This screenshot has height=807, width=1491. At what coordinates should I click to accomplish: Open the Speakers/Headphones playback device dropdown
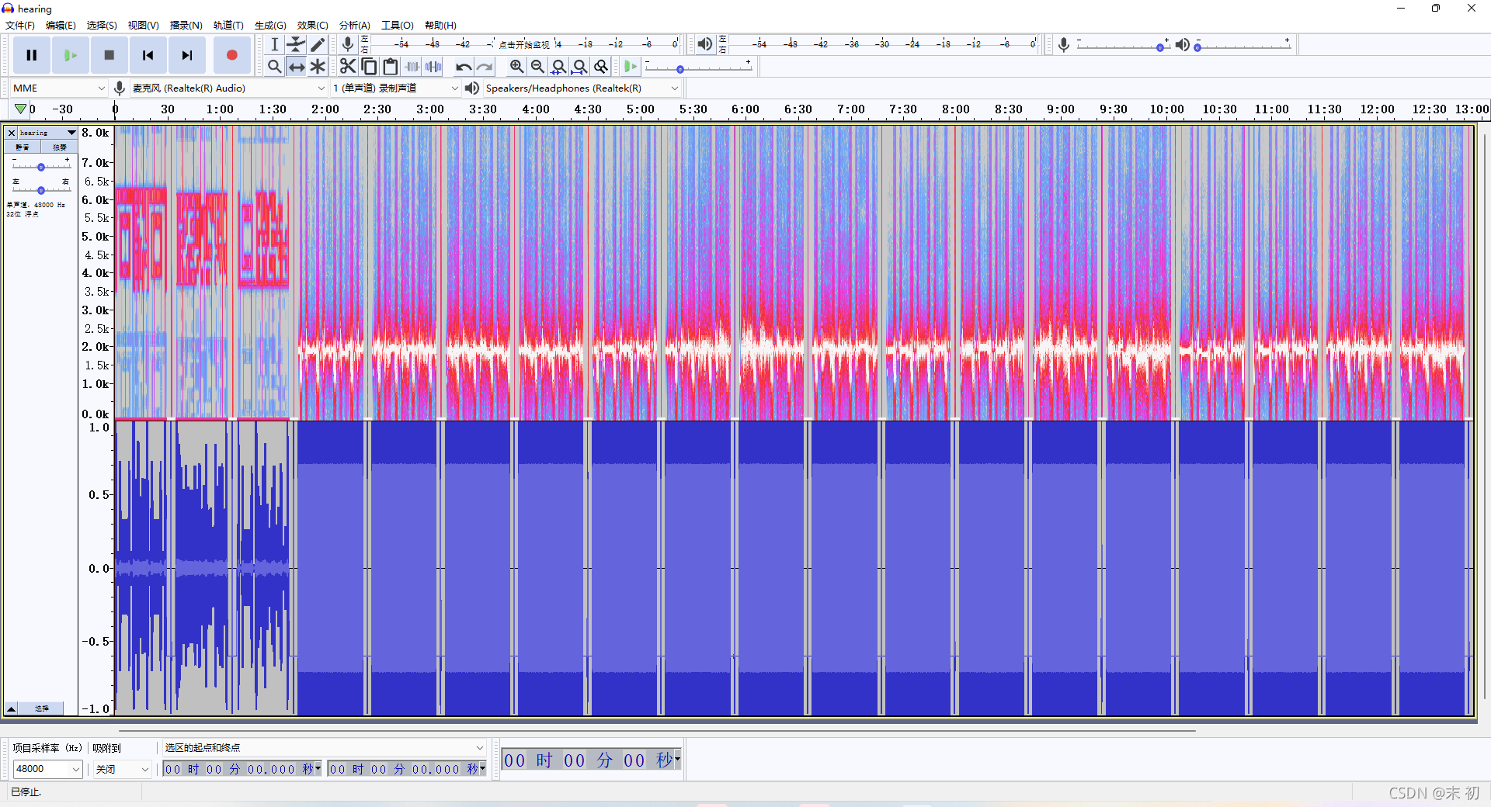(582, 88)
